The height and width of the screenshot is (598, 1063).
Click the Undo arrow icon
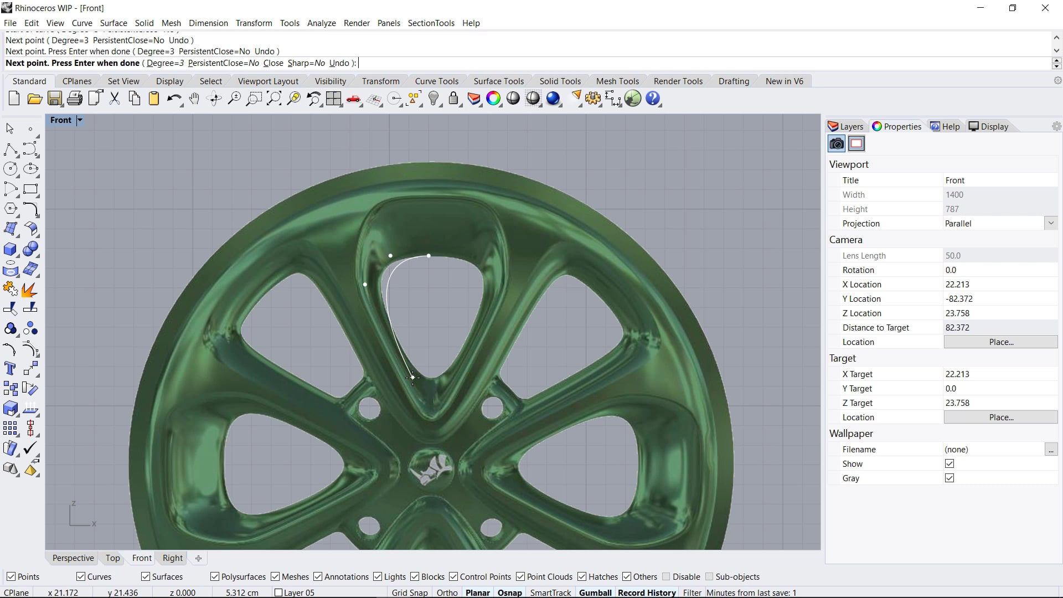[x=173, y=99]
